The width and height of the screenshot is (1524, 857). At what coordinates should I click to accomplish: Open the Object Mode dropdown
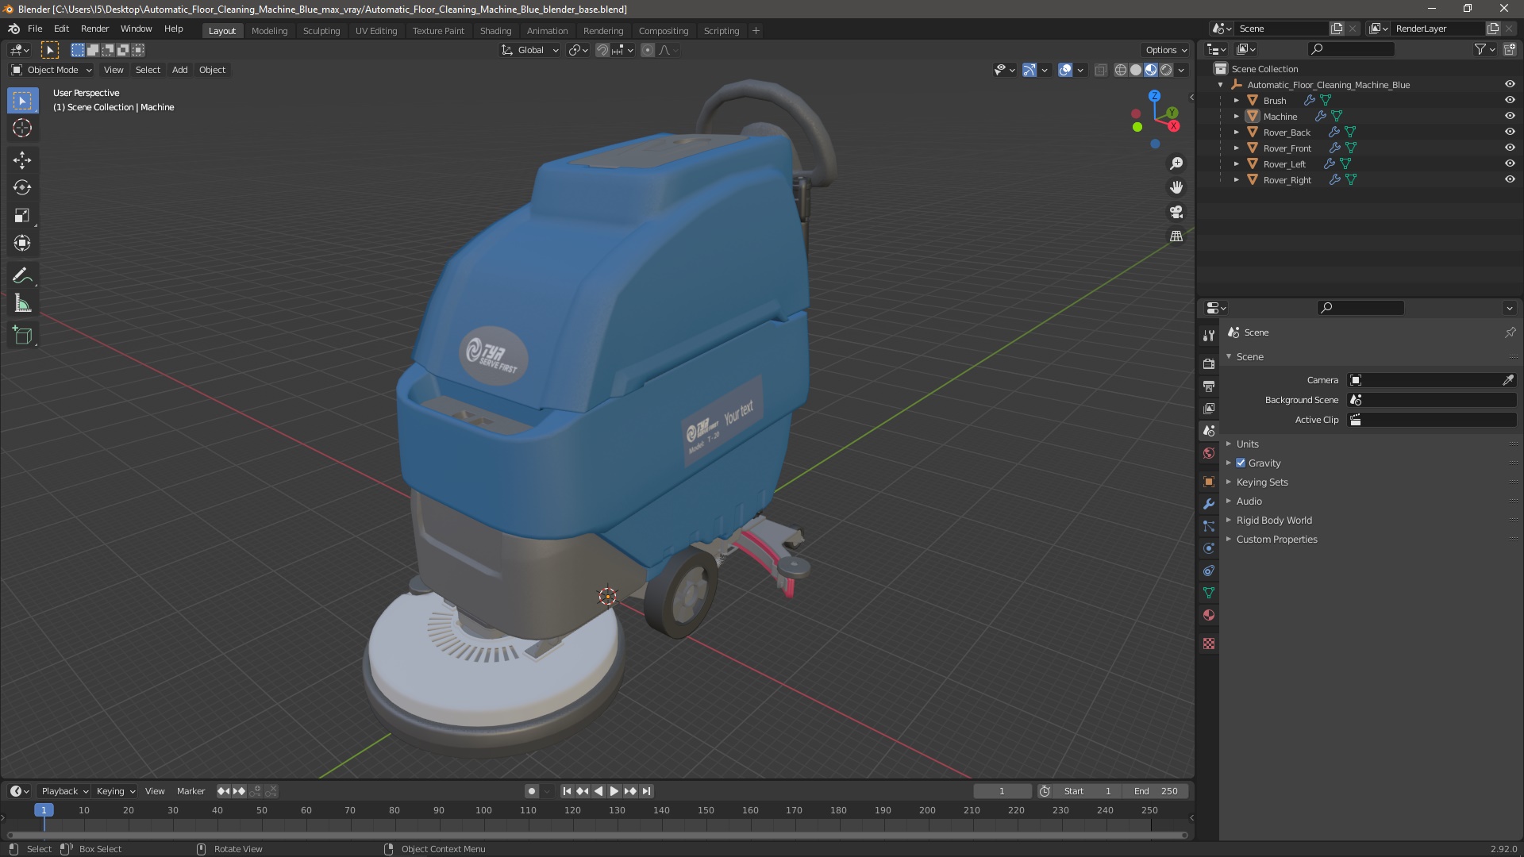point(51,70)
